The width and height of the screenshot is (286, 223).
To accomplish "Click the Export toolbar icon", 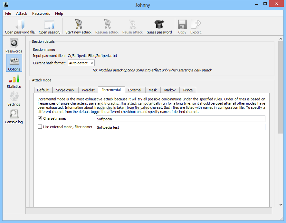I will coord(196,24).
